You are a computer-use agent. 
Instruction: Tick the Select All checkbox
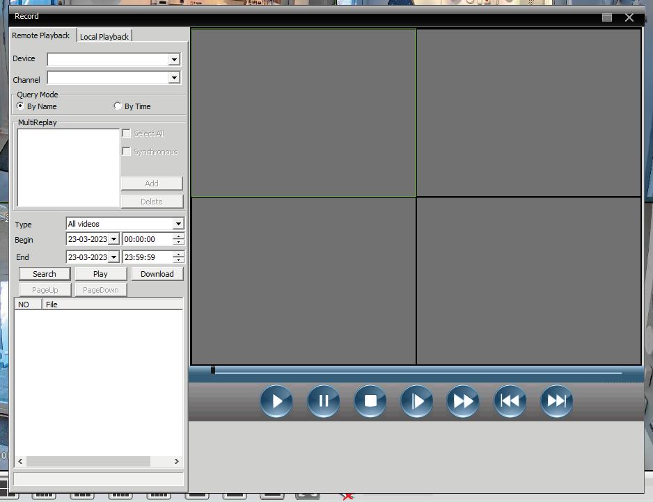127,133
